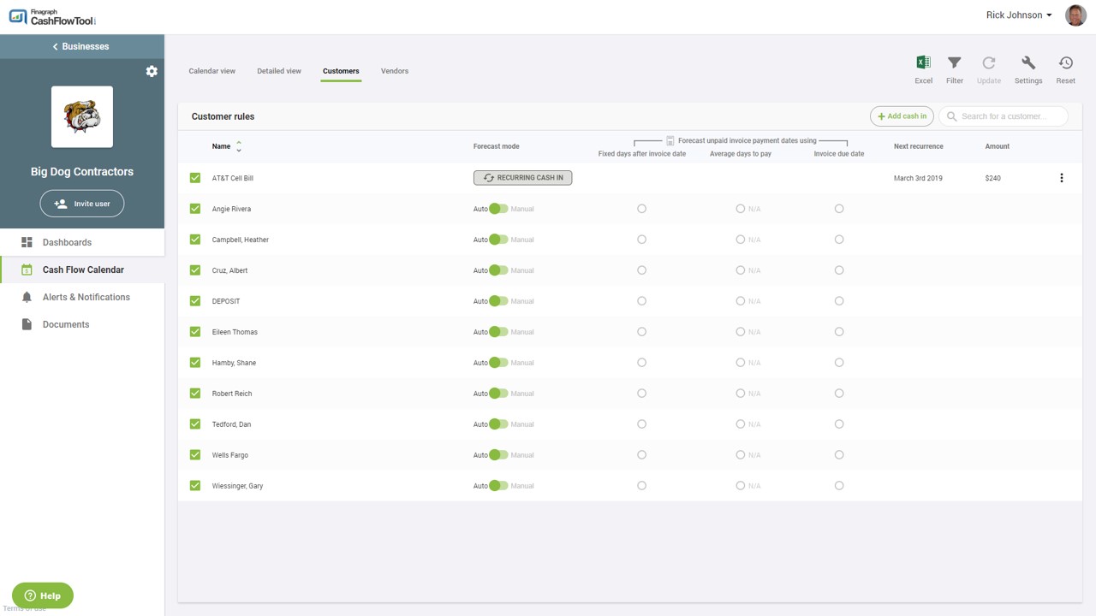
Task: Open the Help button
Action: [x=43, y=595]
